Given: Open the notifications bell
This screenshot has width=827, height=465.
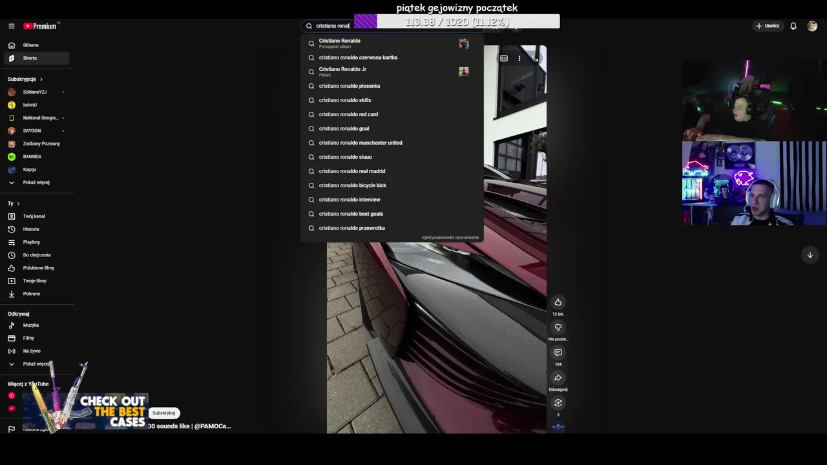Looking at the screenshot, I should pos(793,26).
